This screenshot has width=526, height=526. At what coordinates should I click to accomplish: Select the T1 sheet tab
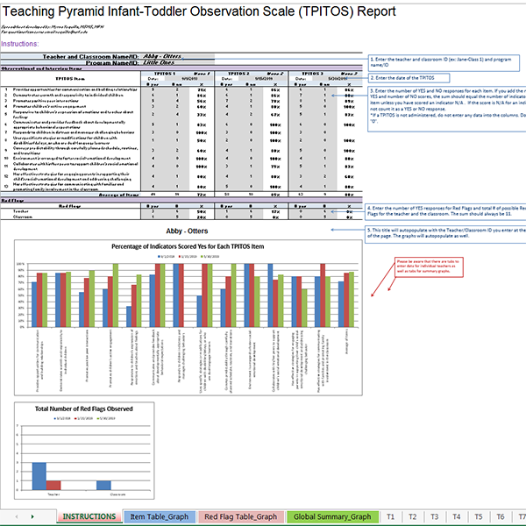point(390,516)
